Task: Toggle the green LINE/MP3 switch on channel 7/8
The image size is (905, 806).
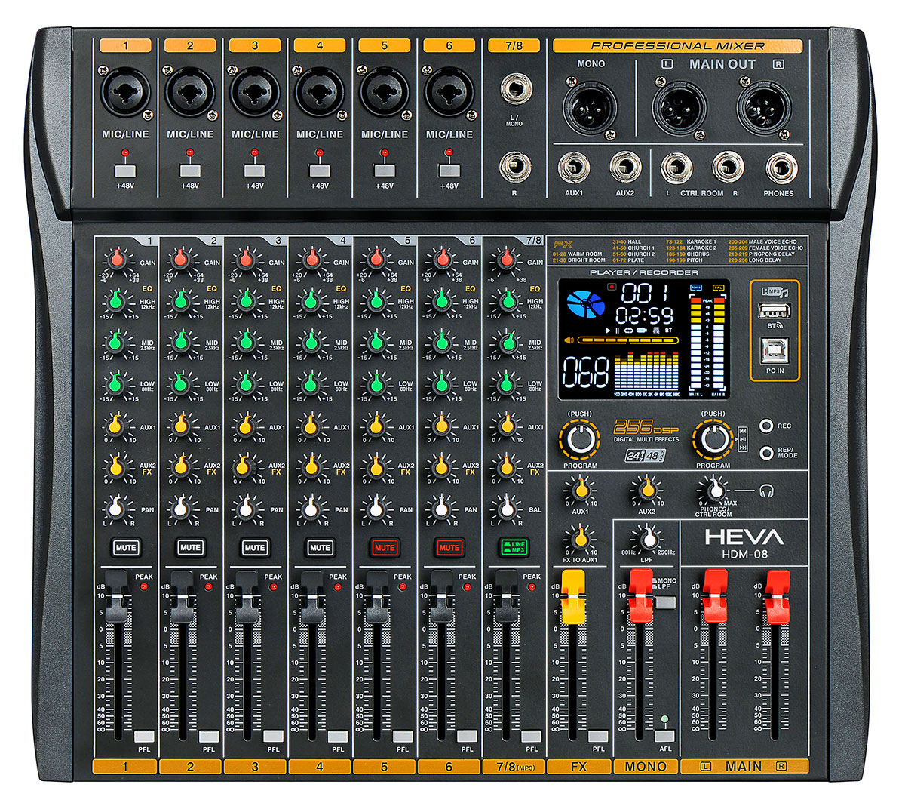Action: tap(514, 547)
